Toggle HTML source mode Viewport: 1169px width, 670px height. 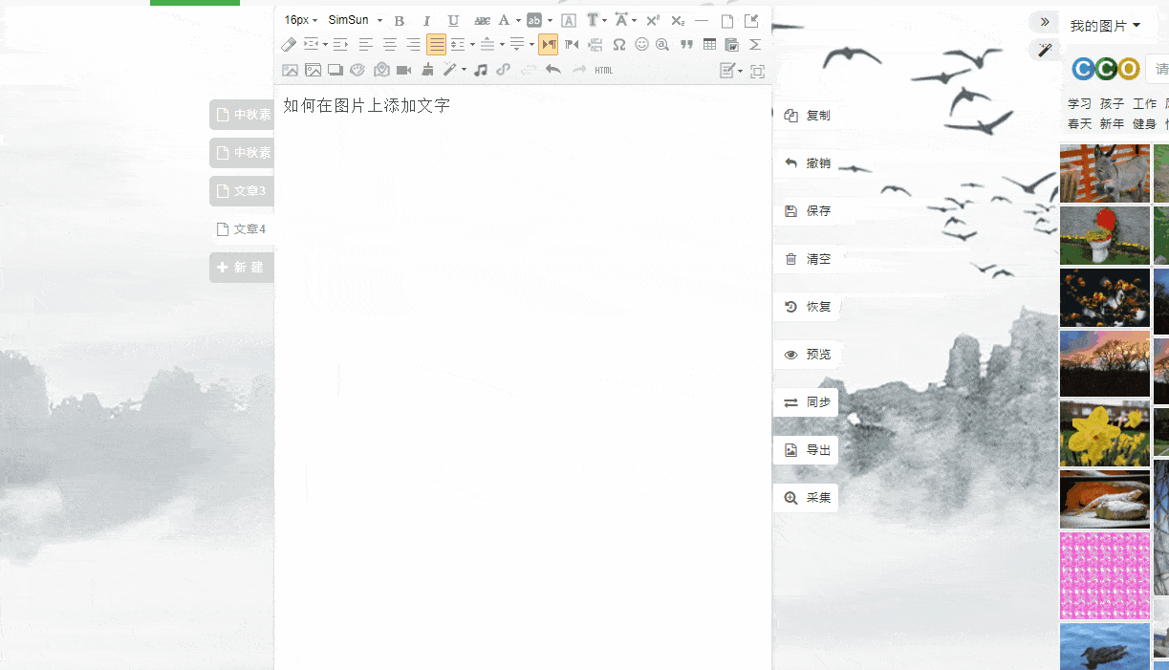pos(604,70)
